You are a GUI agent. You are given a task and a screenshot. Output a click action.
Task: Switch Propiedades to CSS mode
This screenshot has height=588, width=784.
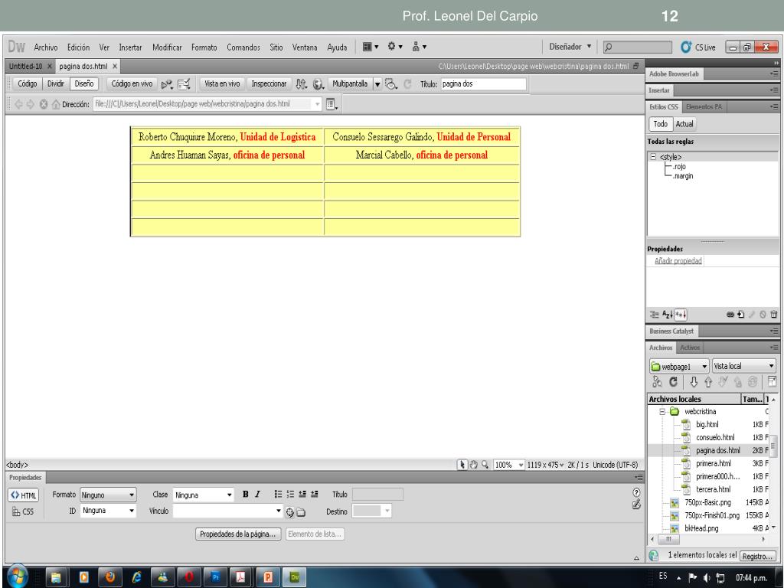(24, 511)
